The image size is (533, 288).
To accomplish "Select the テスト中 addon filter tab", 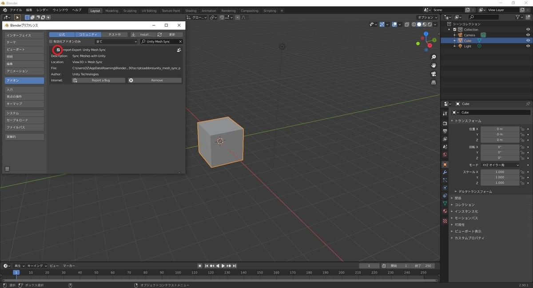I will click(x=115, y=35).
